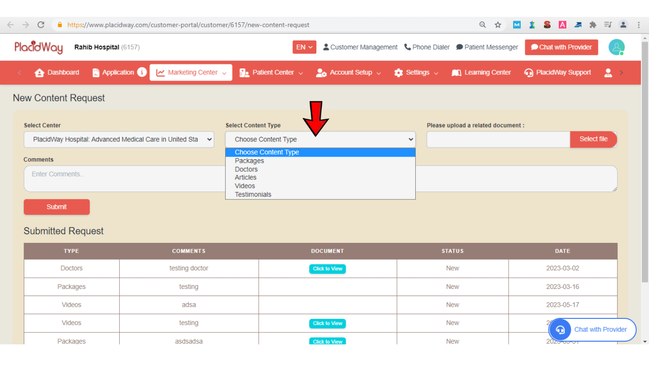Click the Submit button

pos(56,207)
